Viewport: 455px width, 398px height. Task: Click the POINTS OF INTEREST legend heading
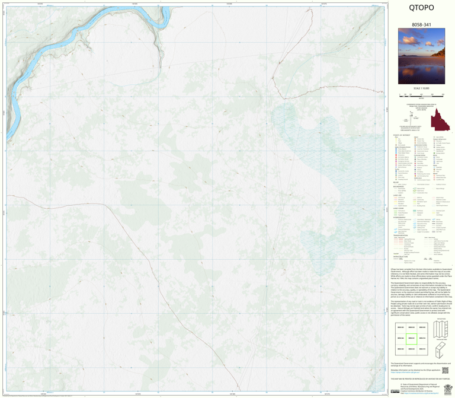click(x=401, y=135)
